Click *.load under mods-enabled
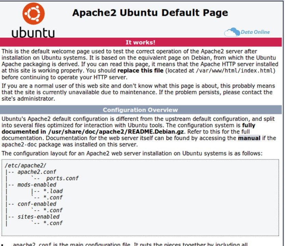 click(53, 191)
